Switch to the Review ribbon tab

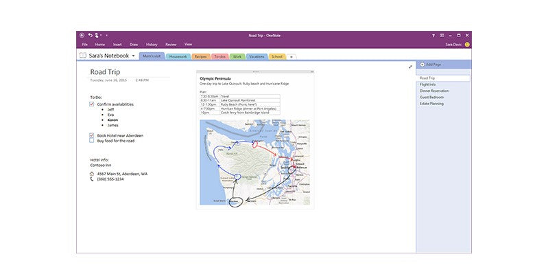click(171, 45)
